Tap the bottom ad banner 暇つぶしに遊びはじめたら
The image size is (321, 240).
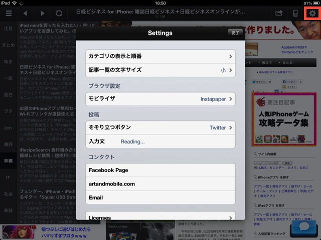pos(50,232)
